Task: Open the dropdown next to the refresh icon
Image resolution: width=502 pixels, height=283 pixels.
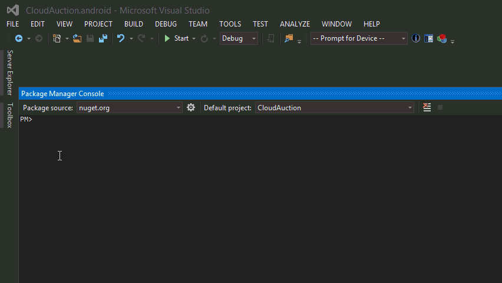Action: tap(214, 38)
